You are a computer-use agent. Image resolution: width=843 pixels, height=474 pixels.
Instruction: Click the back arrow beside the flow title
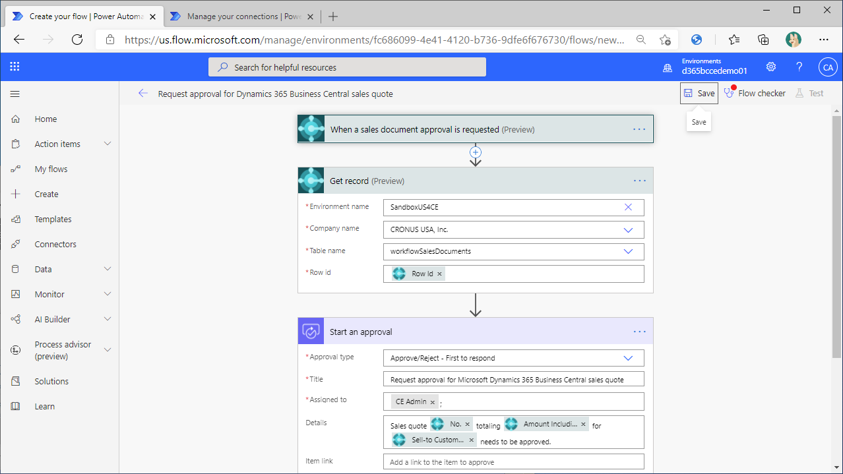coord(143,93)
